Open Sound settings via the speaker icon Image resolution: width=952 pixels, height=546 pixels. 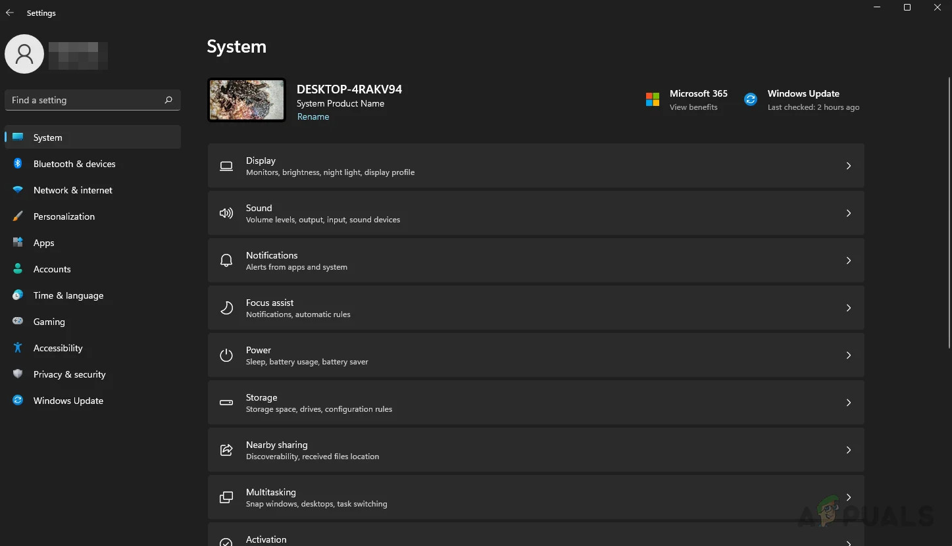tap(226, 213)
